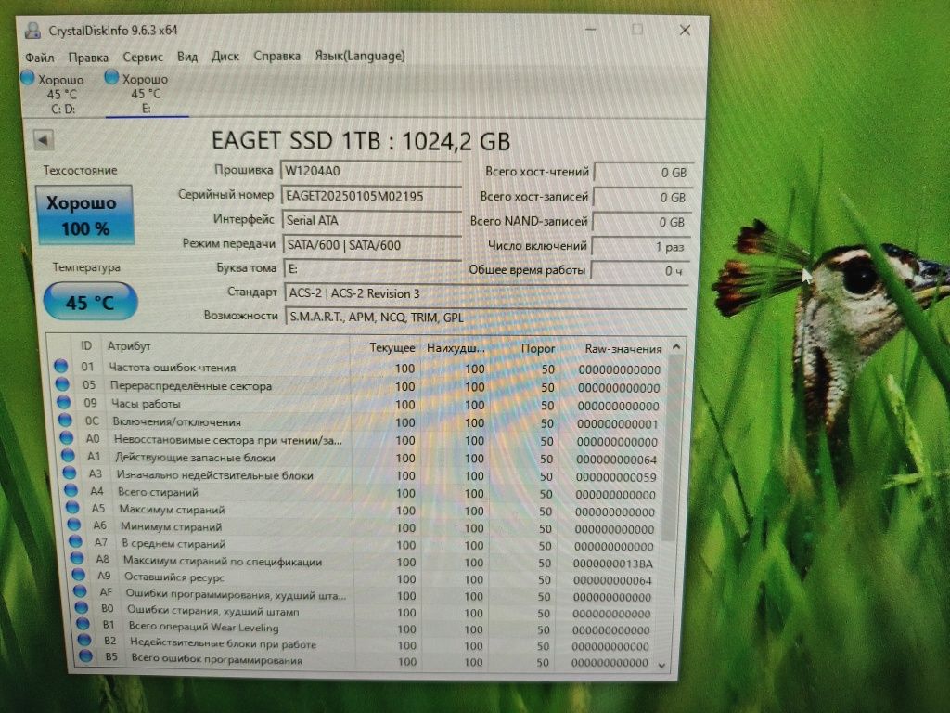Click status circle of attribute B5
Screen dimensions: 950x713
coord(85,655)
